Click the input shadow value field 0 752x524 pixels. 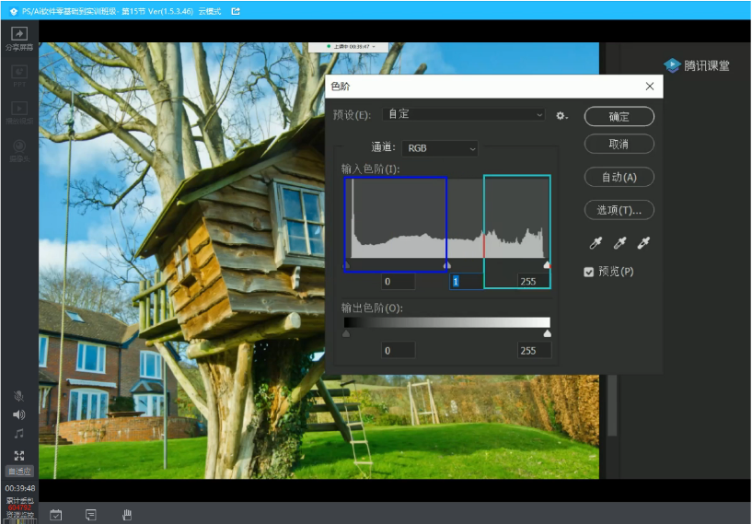pos(398,282)
